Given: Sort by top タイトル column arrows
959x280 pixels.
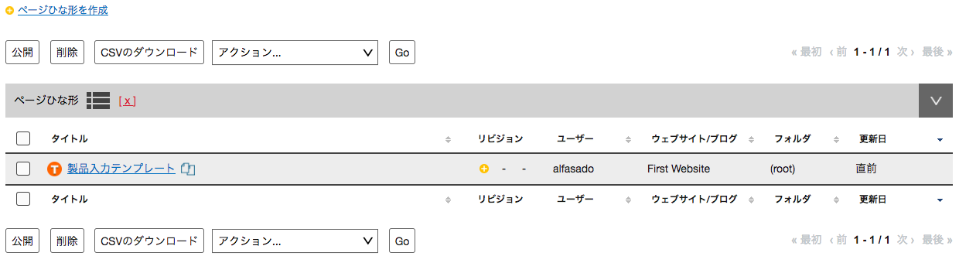Looking at the screenshot, I should [448, 139].
